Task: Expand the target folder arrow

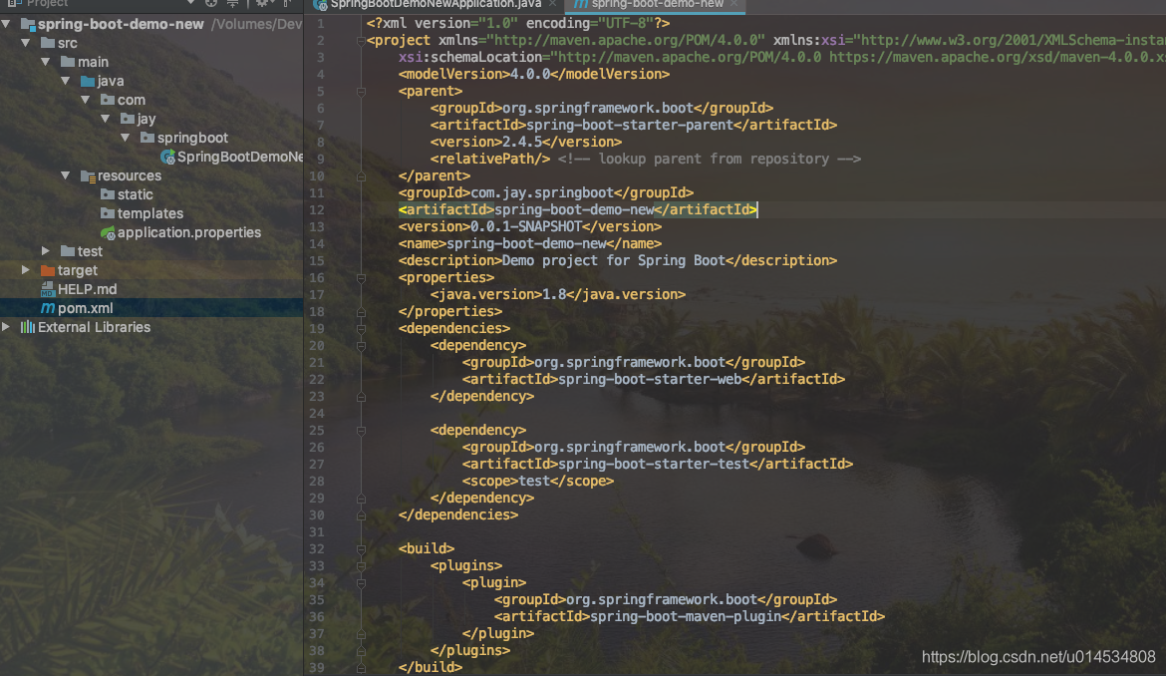Action: (x=26, y=270)
